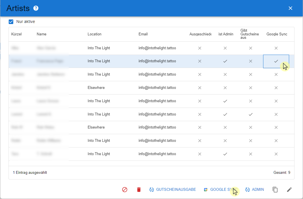Duplicate the selected entry with copy icon

tap(275, 190)
